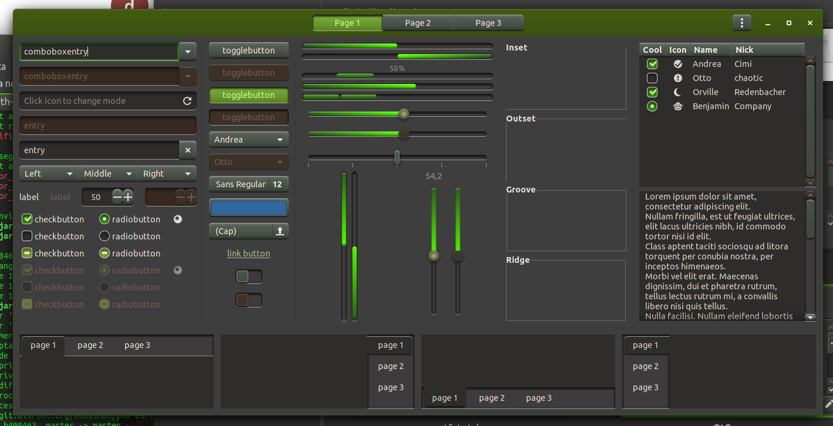Select the third indeterminate radiobutton
This screenshot has height=426, width=833.
(104, 253)
